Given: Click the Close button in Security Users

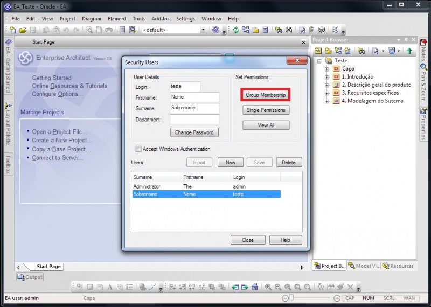Looking at the screenshot, I should (x=248, y=240).
